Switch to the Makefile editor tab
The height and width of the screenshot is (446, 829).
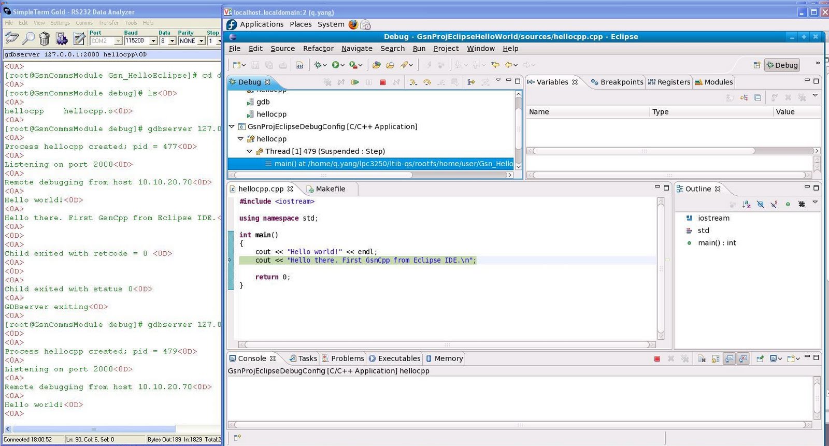point(326,189)
